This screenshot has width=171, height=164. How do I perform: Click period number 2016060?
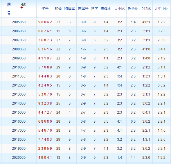point(19,121)
